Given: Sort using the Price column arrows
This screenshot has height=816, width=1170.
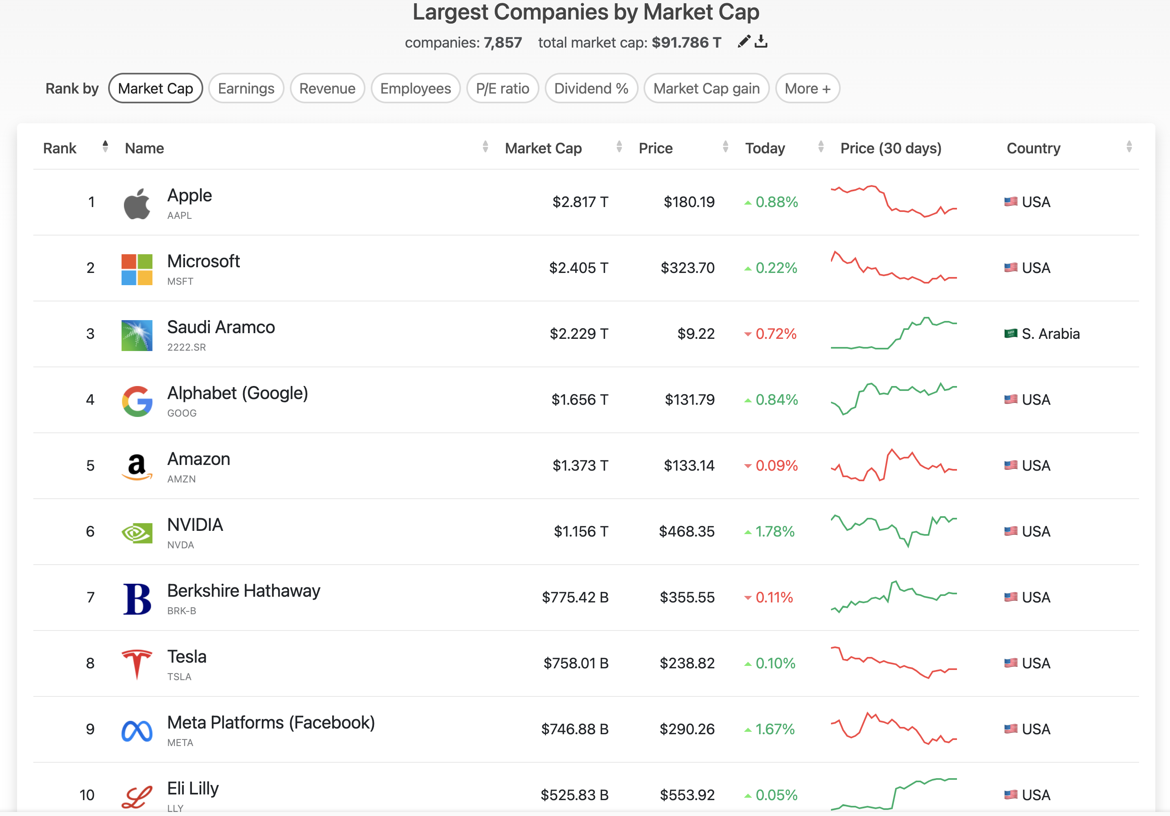Looking at the screenshot, I should pos(725,147).
